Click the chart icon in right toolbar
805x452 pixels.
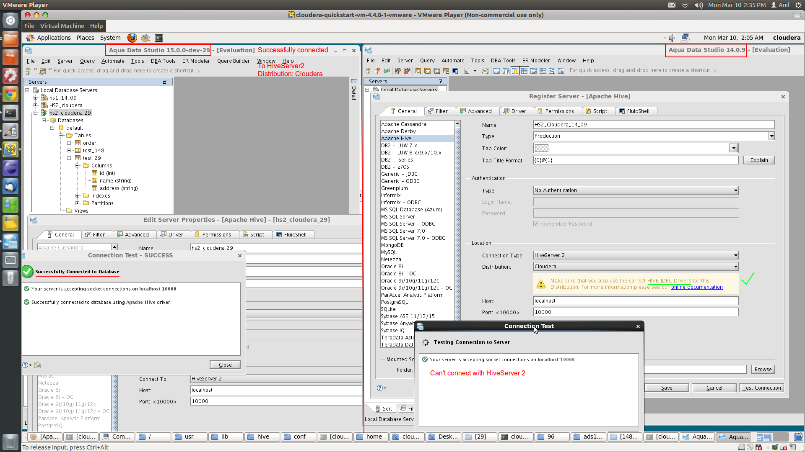pos(561,71)
